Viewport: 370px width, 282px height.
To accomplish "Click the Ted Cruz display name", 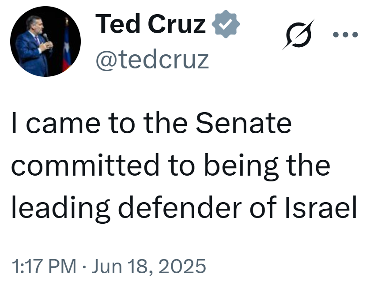I will 150,24.
